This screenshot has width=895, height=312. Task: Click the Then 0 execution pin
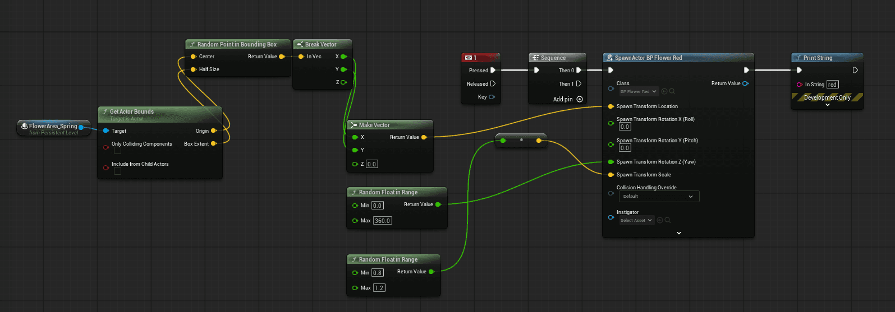click(579, 71)
